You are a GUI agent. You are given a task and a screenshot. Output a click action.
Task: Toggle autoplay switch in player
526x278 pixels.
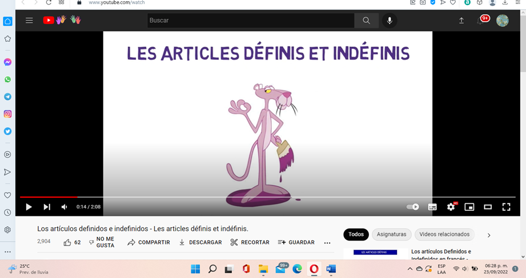tap(412, 207)
